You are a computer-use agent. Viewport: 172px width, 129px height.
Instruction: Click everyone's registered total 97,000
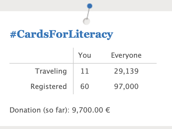click(x=126, y=87)
